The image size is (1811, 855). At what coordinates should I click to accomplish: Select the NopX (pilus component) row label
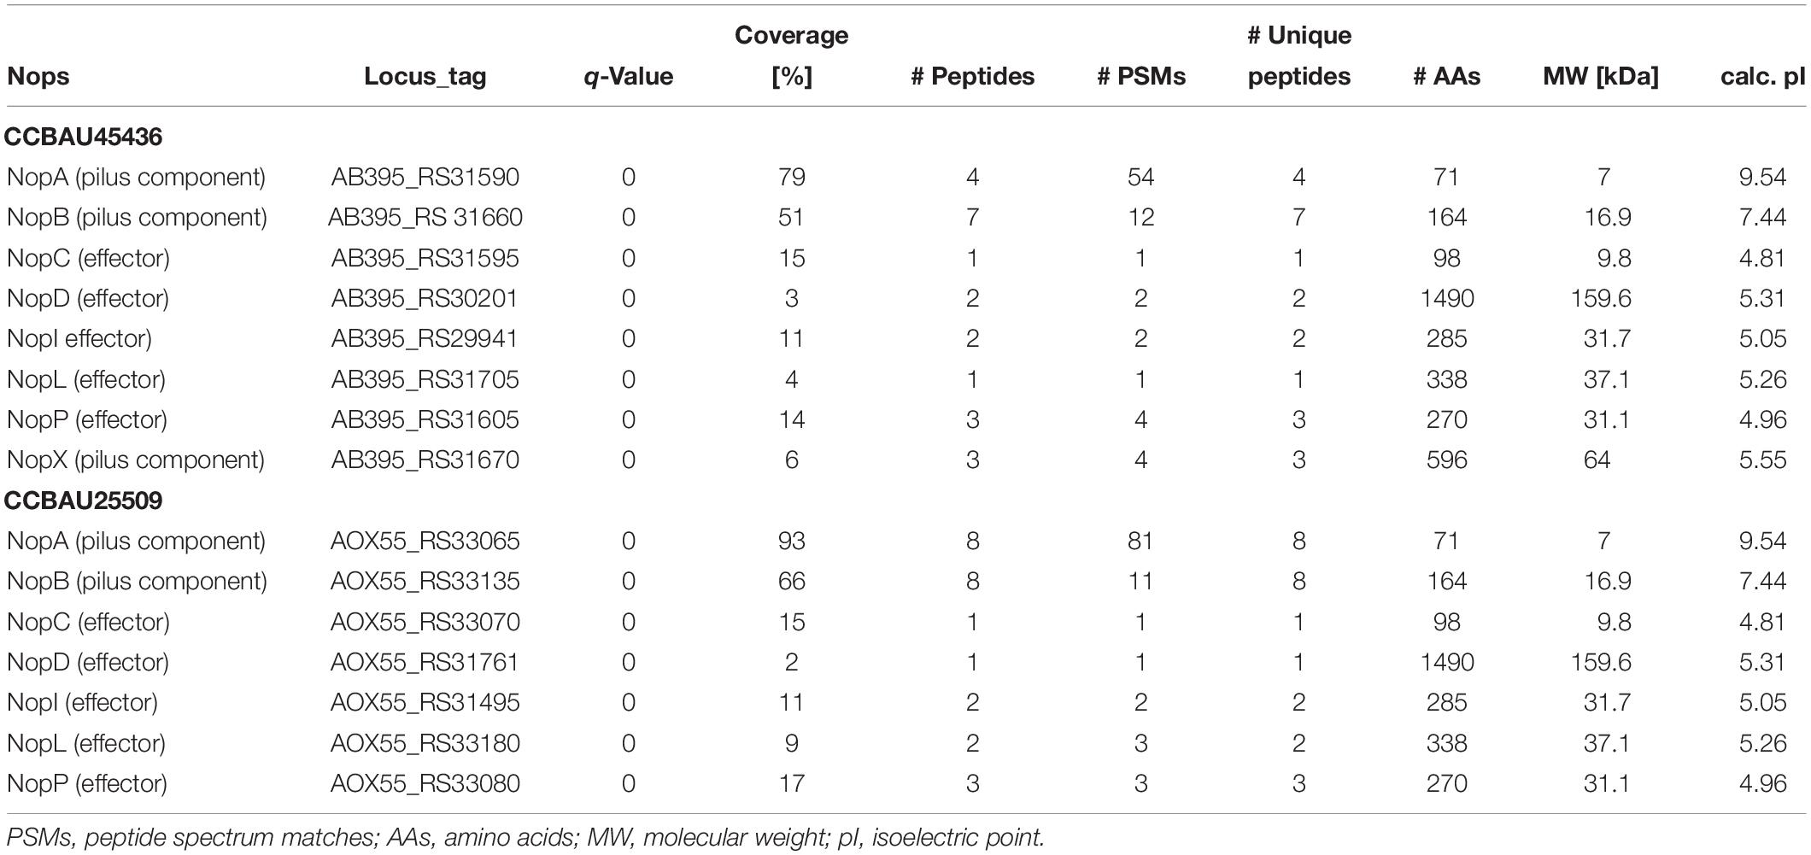point(136,460)
